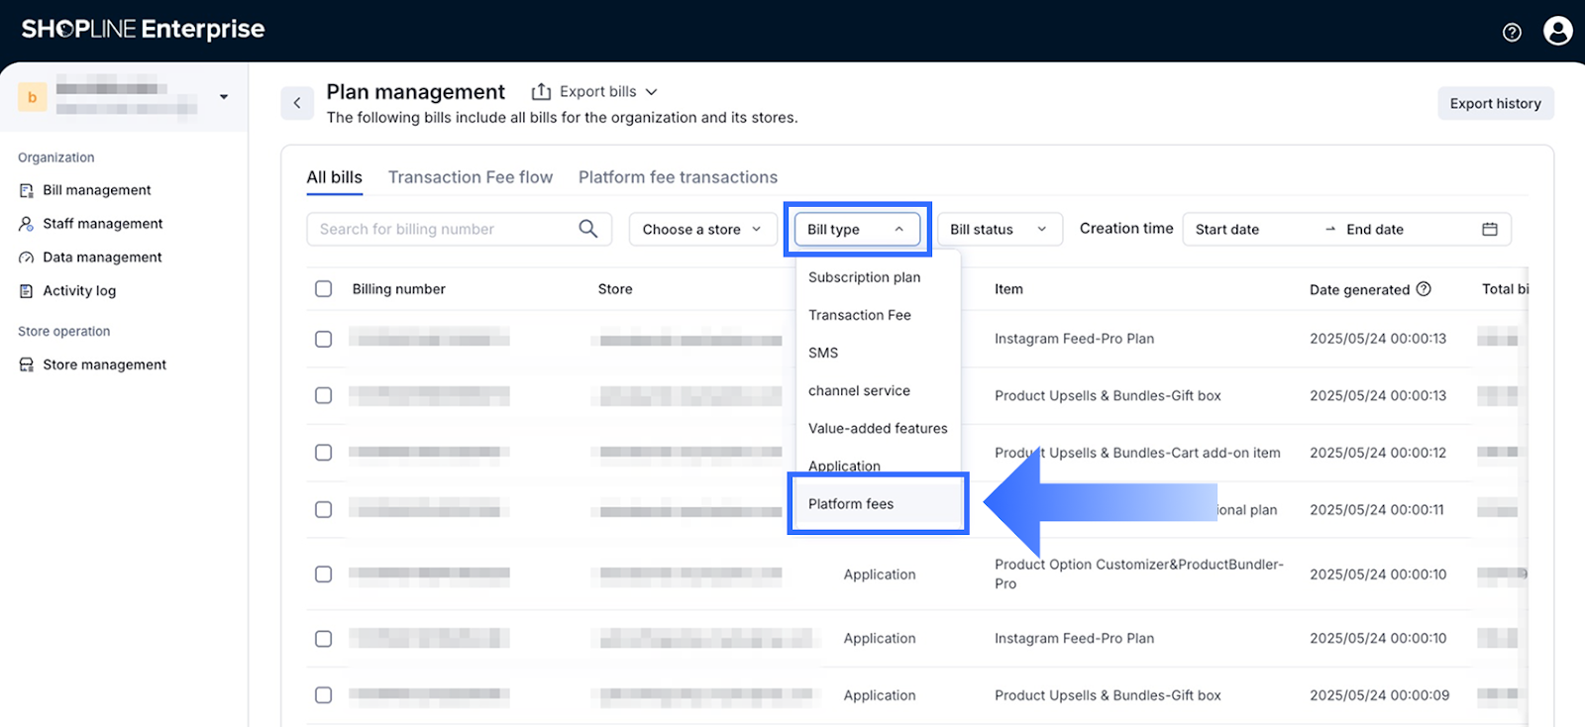Switch to the Transaction Fee flow tab
Screen dimensions: 1585x727
tap(470, 177)
